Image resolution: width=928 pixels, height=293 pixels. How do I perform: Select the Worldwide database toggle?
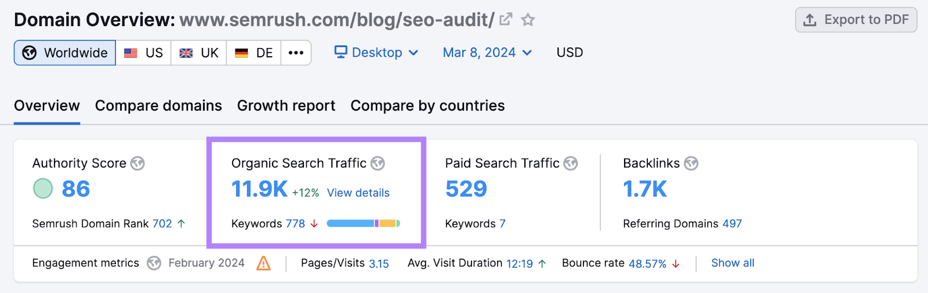(65, 53)
